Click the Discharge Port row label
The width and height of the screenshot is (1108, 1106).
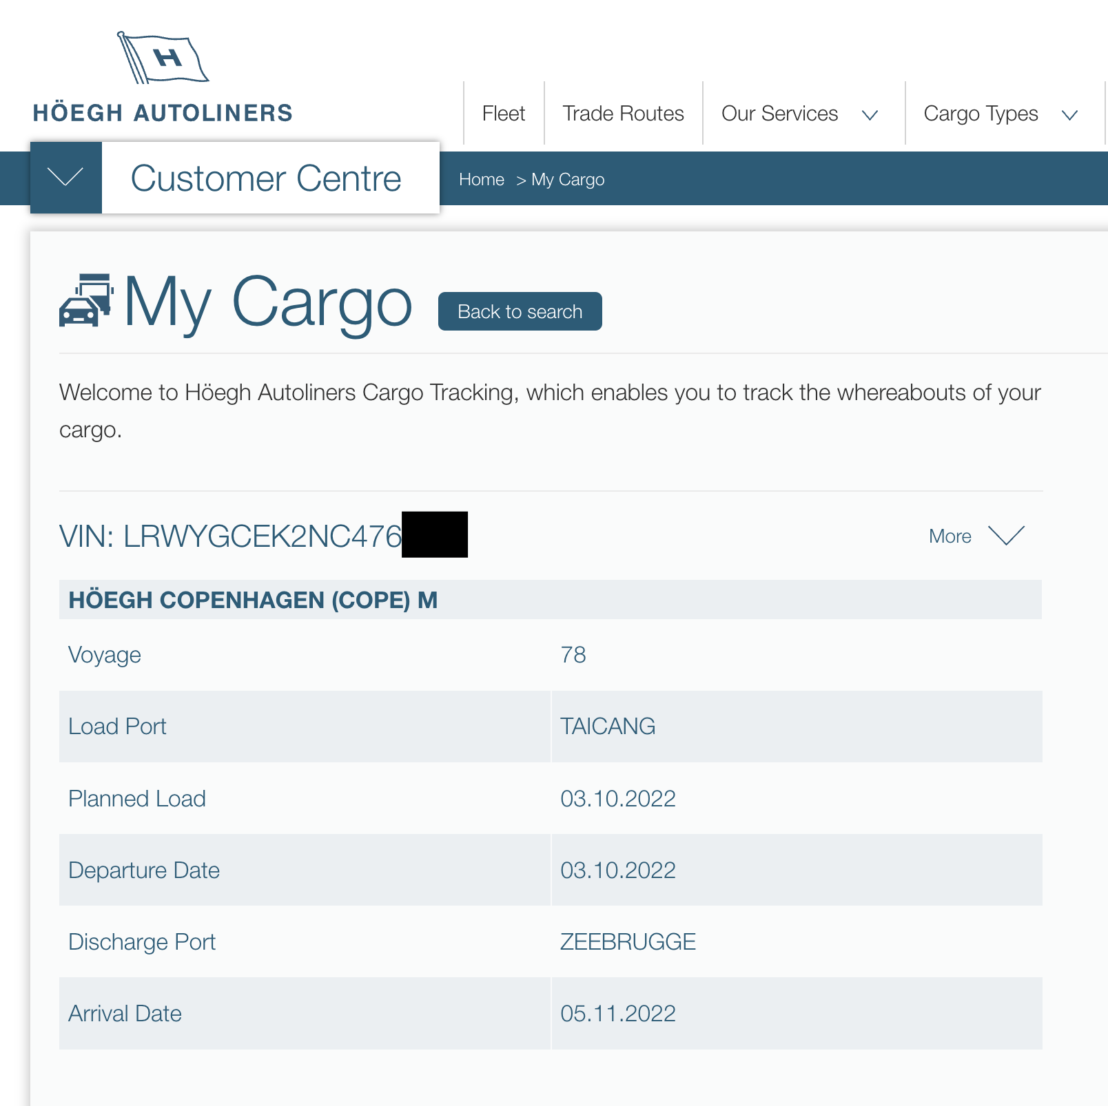pyautogui.click(x=142, y=943)
